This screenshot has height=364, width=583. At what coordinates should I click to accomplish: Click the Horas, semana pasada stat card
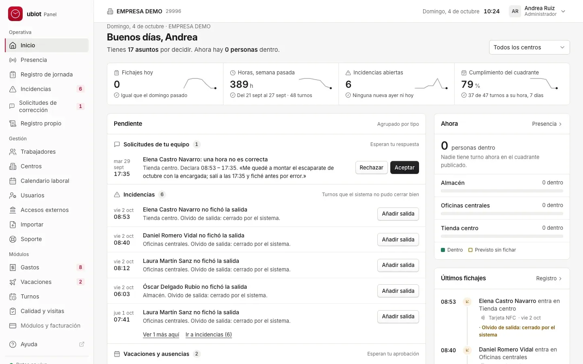pos(281,84)
